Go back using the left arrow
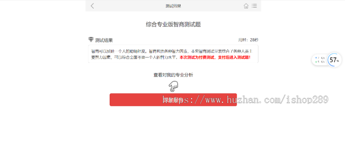Screen dimensions: 345x157 point(92,6)
